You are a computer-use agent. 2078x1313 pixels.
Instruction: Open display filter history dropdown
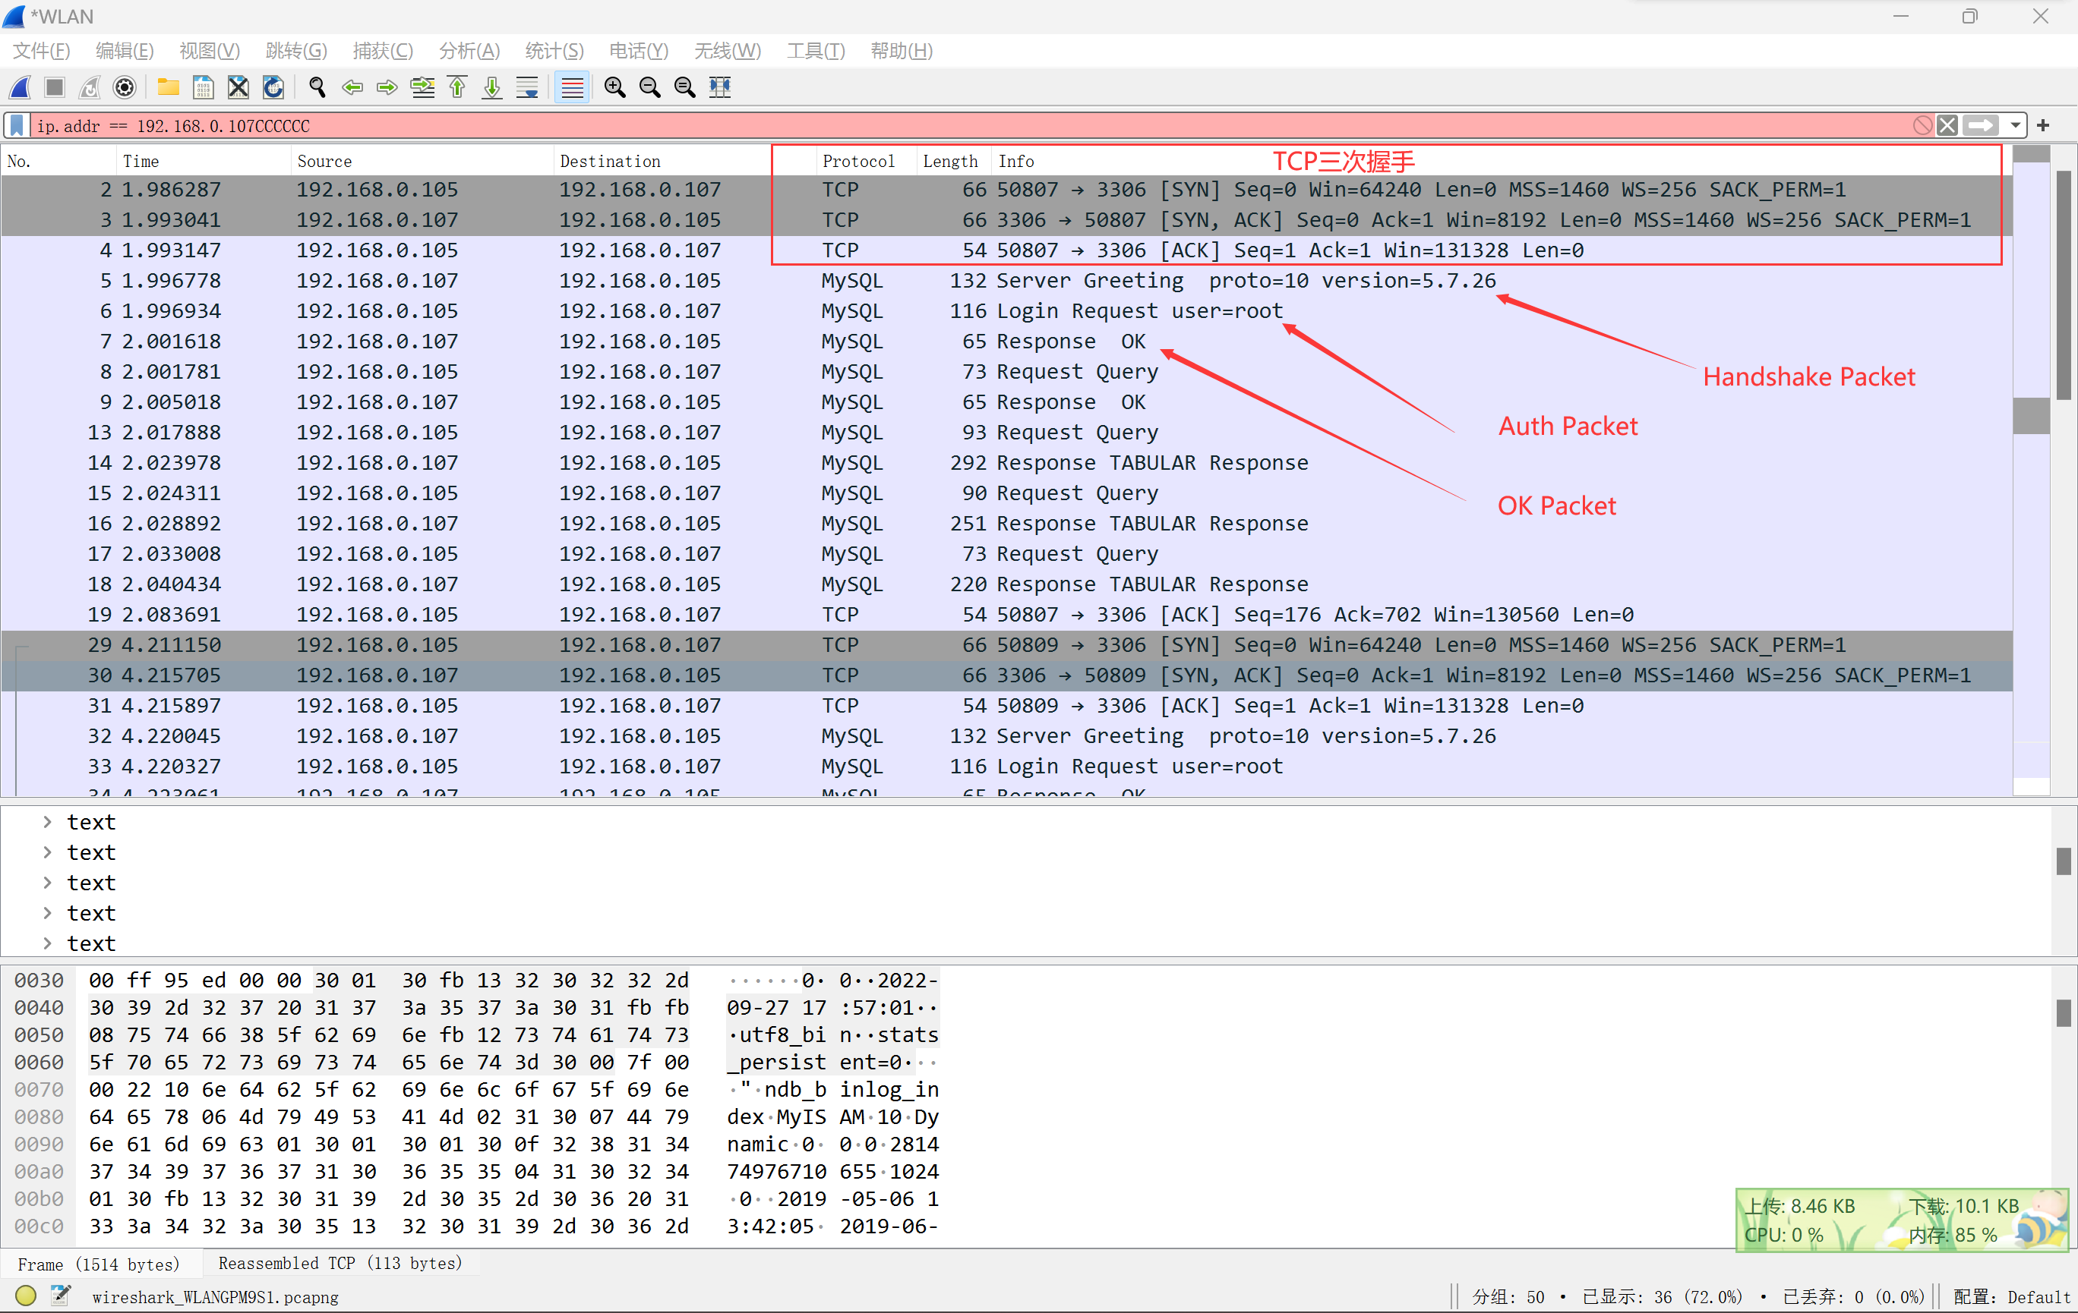(x=2014, y=126)
